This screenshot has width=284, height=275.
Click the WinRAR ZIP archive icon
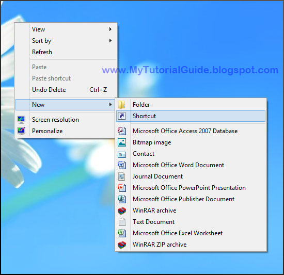(x=122, y=245)
